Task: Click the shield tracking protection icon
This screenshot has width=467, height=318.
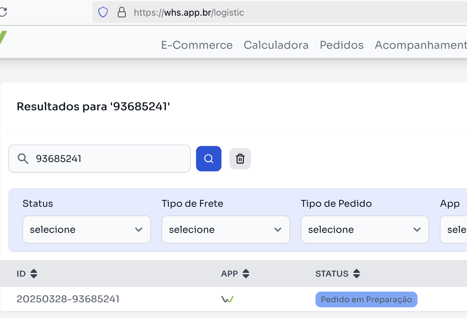Action: 103,12
